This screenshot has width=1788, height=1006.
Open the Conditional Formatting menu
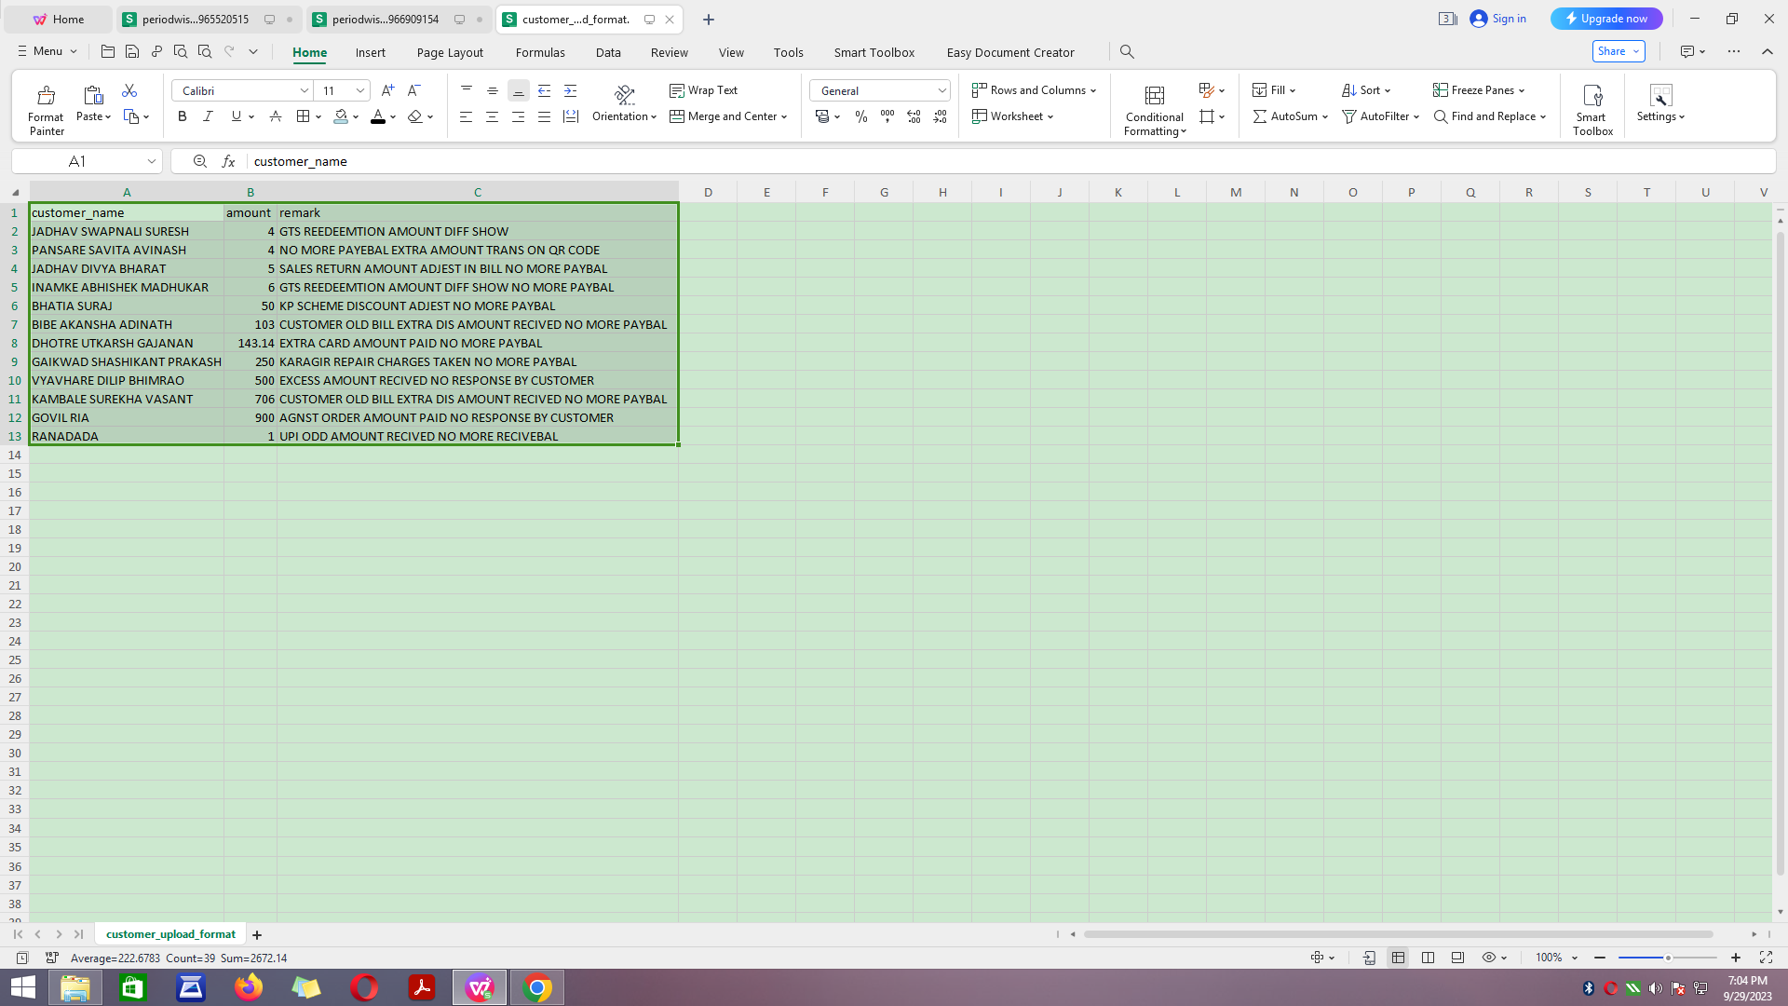[1155, 110]
